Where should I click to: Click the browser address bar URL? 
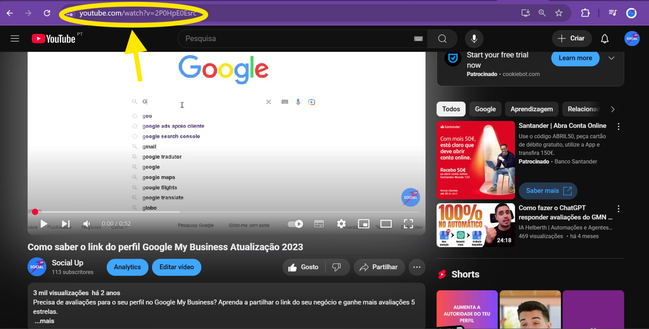[x=138, y=13]
